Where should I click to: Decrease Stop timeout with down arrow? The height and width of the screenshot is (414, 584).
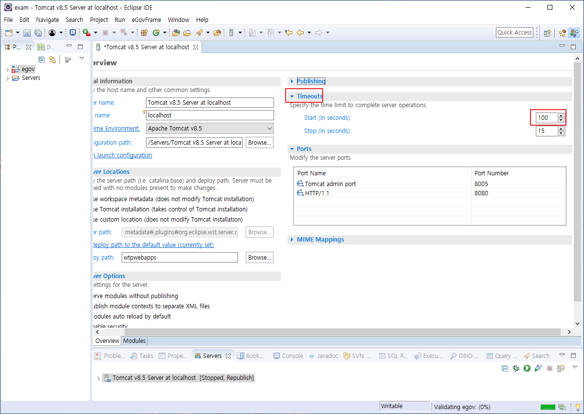tap(561, 133)
